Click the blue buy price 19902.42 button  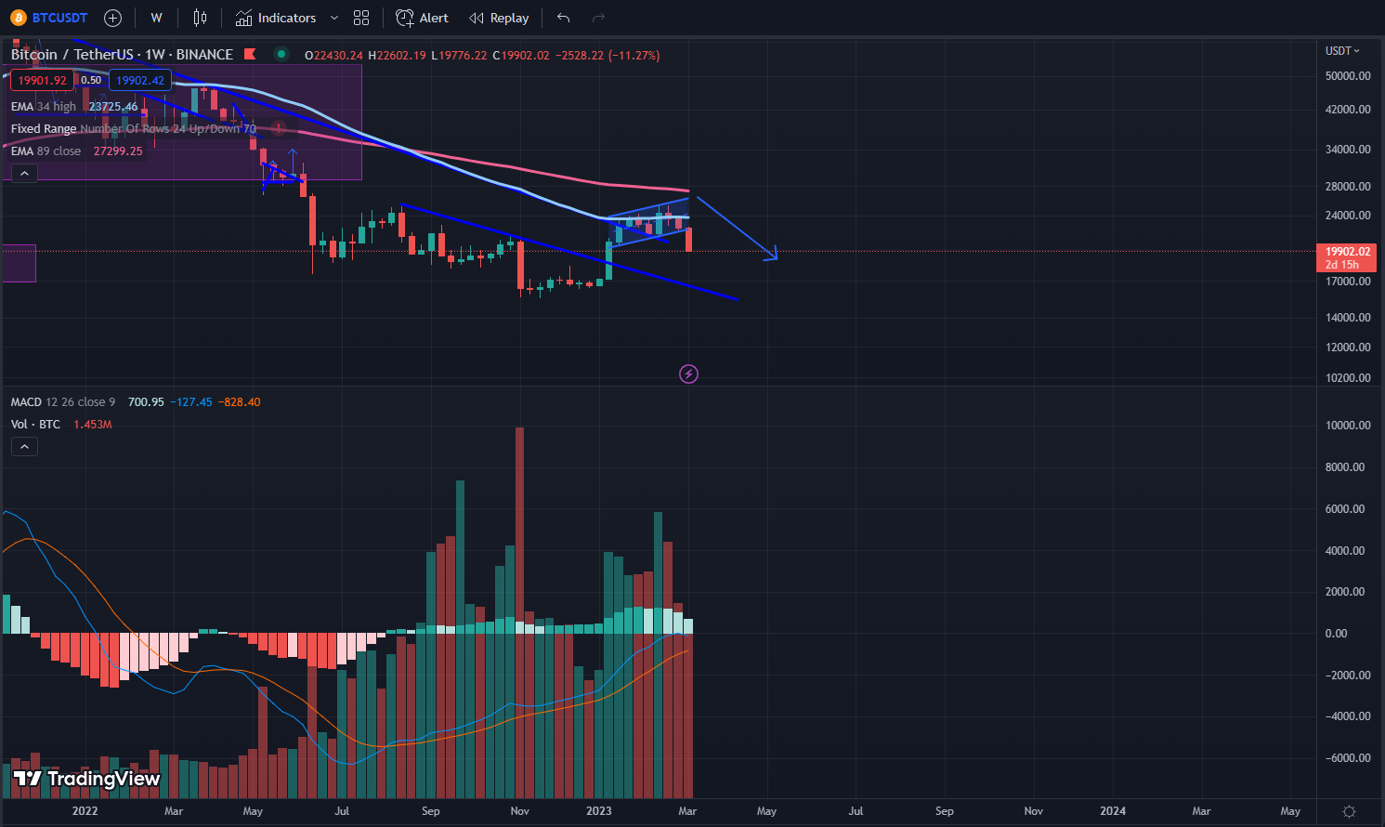(140, 81)
